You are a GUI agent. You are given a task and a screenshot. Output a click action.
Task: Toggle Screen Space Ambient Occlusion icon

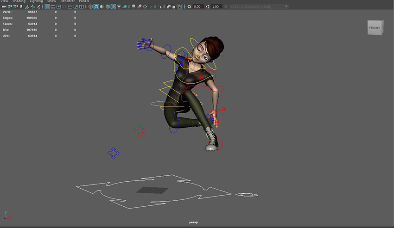[133, 7]
